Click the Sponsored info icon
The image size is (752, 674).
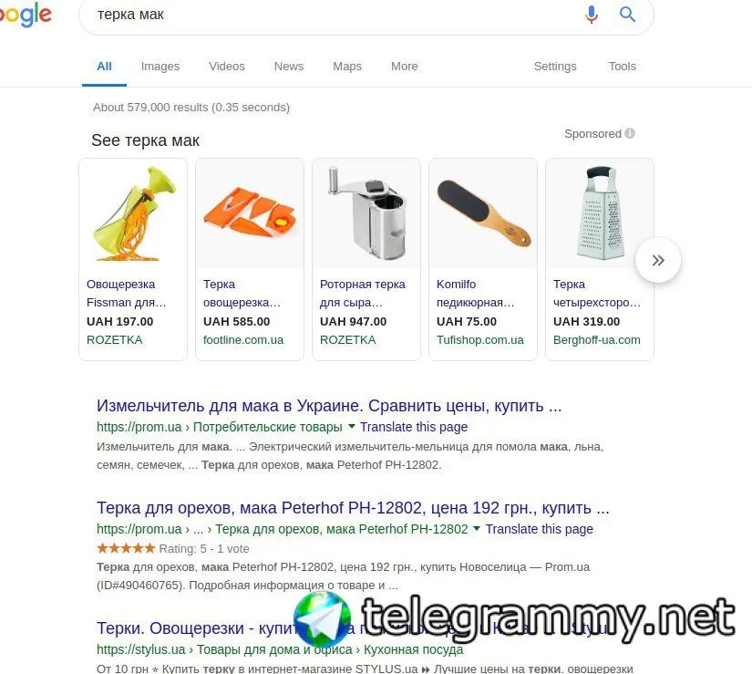pos(630,133)
